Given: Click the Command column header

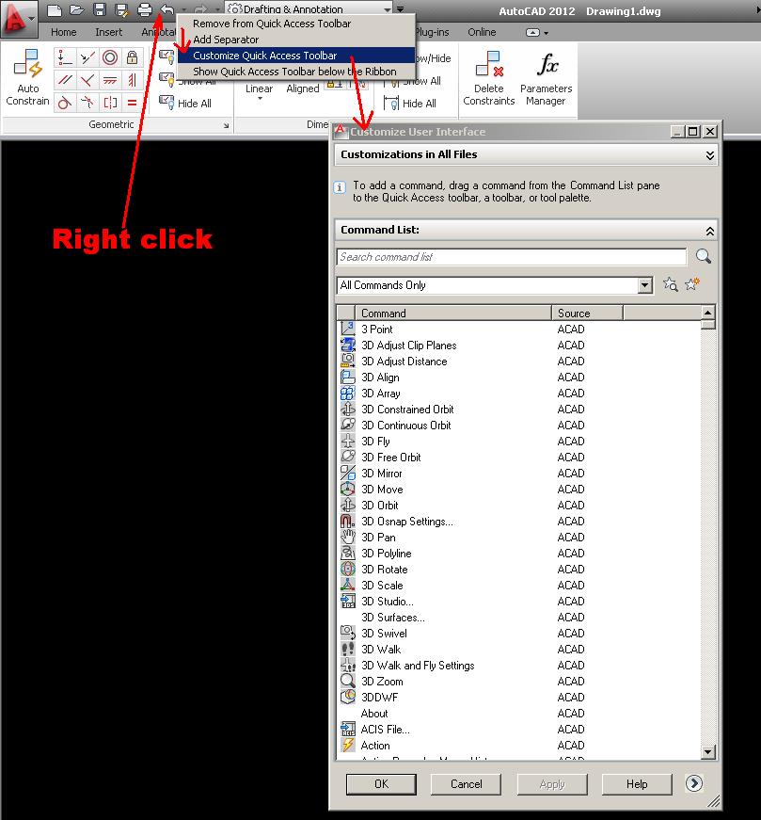Looking at the screenshot, I should [x=453, y=313].
